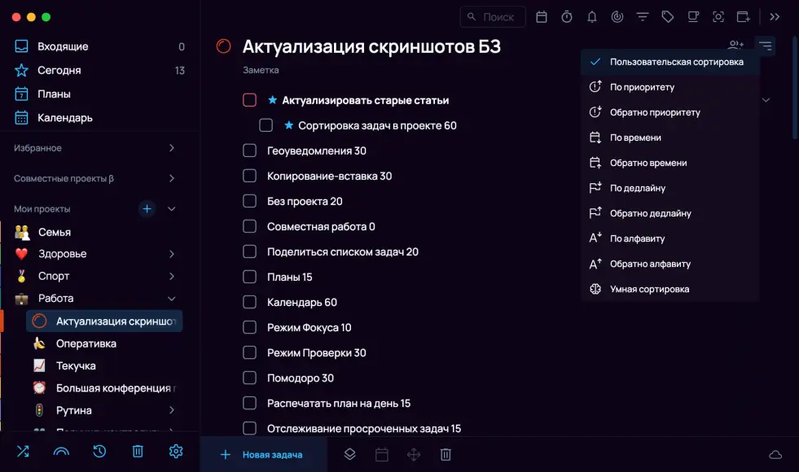This screenshot has height=472, width=799.
Task: Open the stopwatch timer icon in toolbar
Action: [567, 17]
